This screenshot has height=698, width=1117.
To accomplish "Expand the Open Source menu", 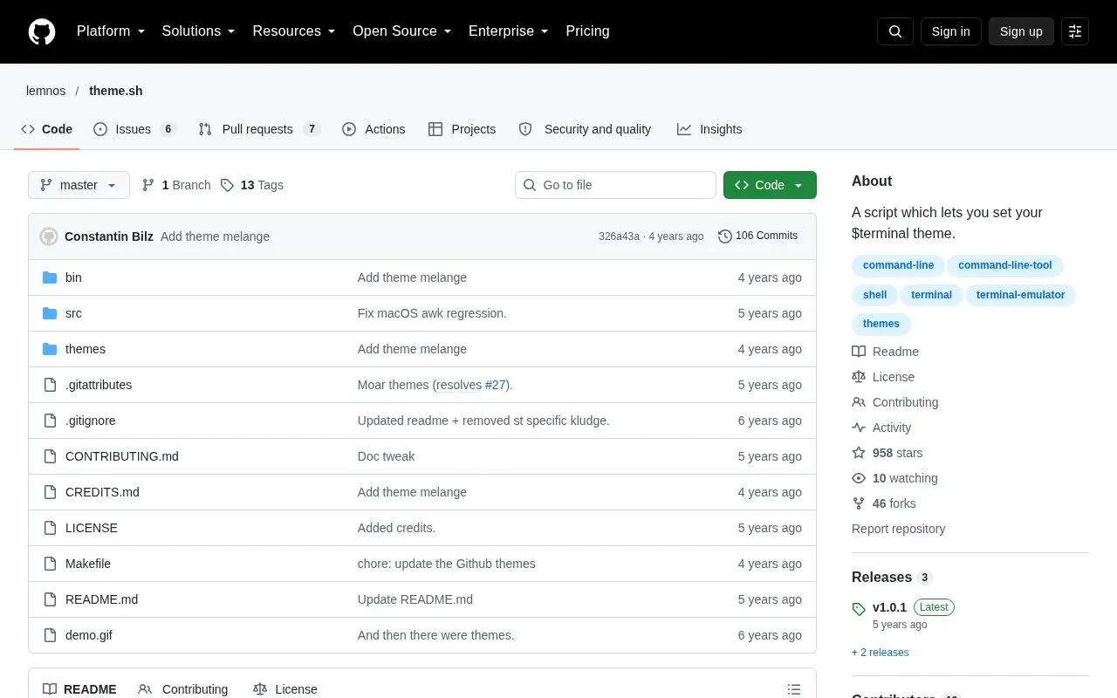I will (x=402, y=31).
